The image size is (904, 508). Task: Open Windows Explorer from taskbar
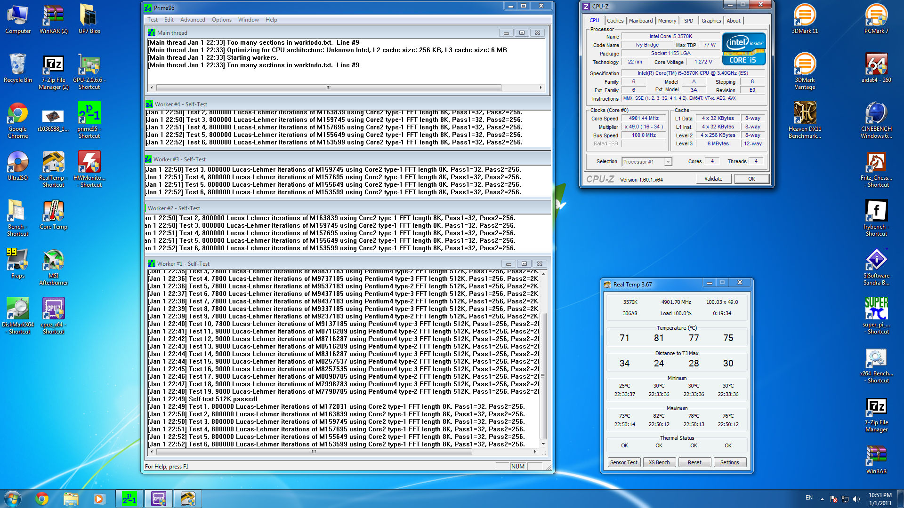(x=71, y=499)
